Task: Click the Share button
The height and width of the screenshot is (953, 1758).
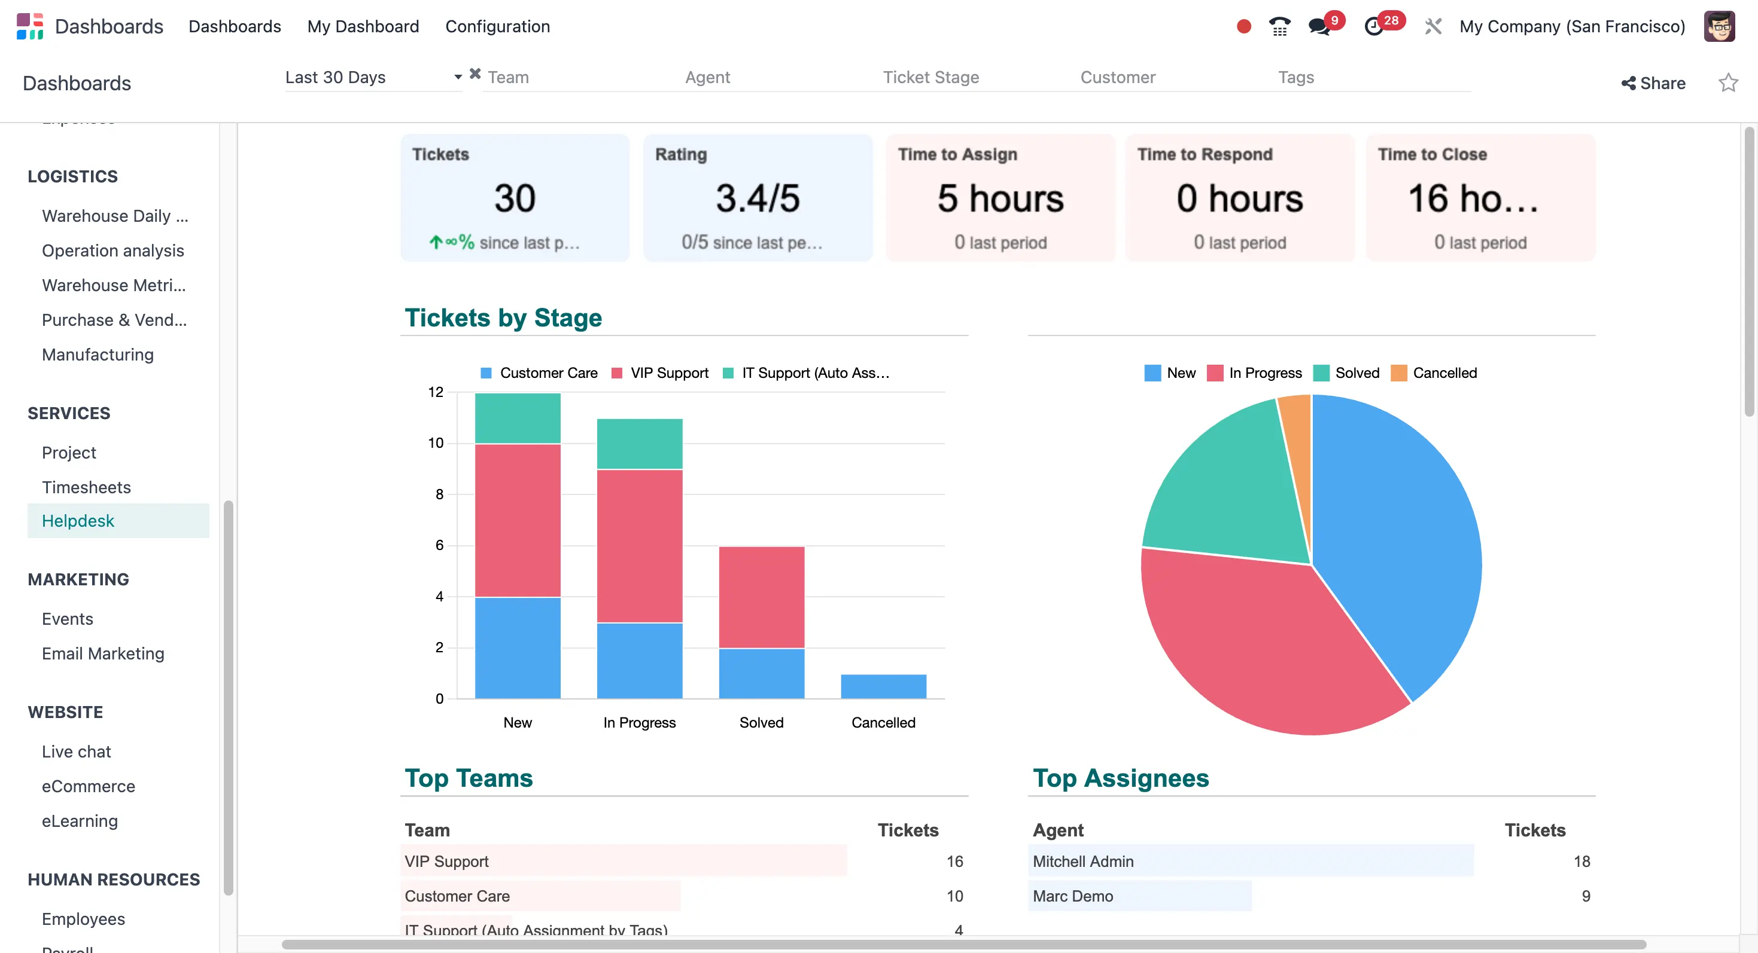Action: click(1653, 83)
